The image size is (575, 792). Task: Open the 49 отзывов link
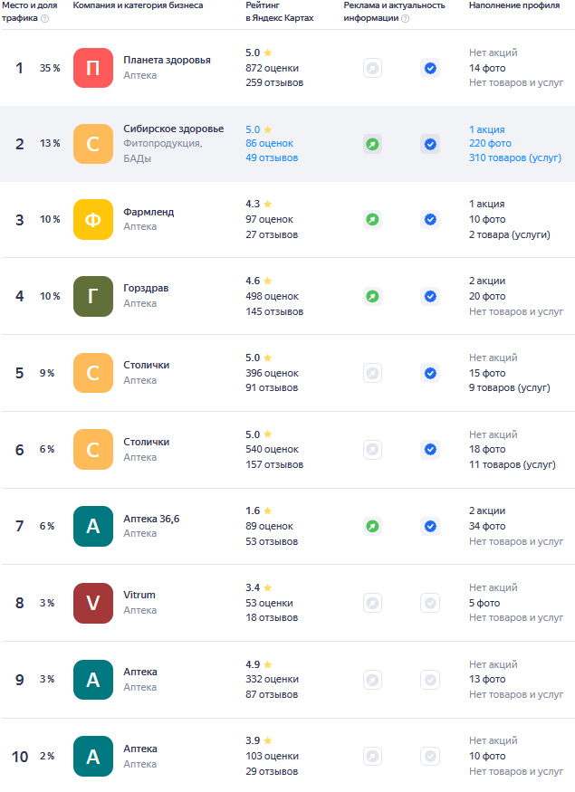click(x=272, y=158)
